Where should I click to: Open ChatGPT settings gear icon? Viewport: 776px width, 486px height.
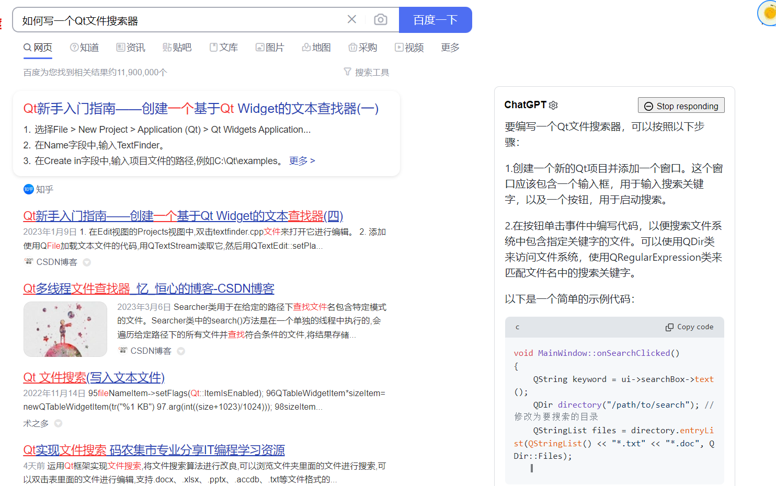(x=553, y=105)
